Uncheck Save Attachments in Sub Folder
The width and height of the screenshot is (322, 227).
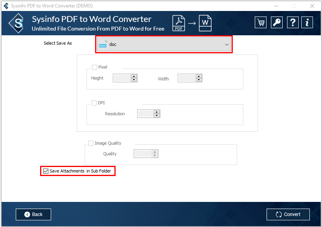click(46, 171)
